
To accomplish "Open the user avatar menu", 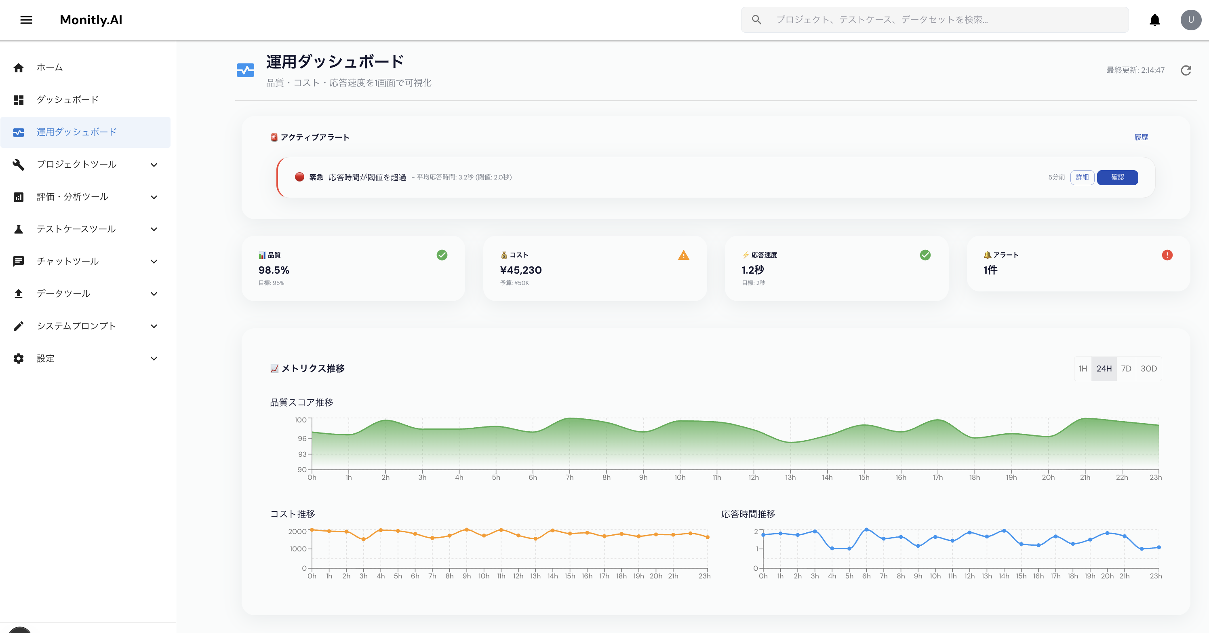I will [x=1191, y=20].
